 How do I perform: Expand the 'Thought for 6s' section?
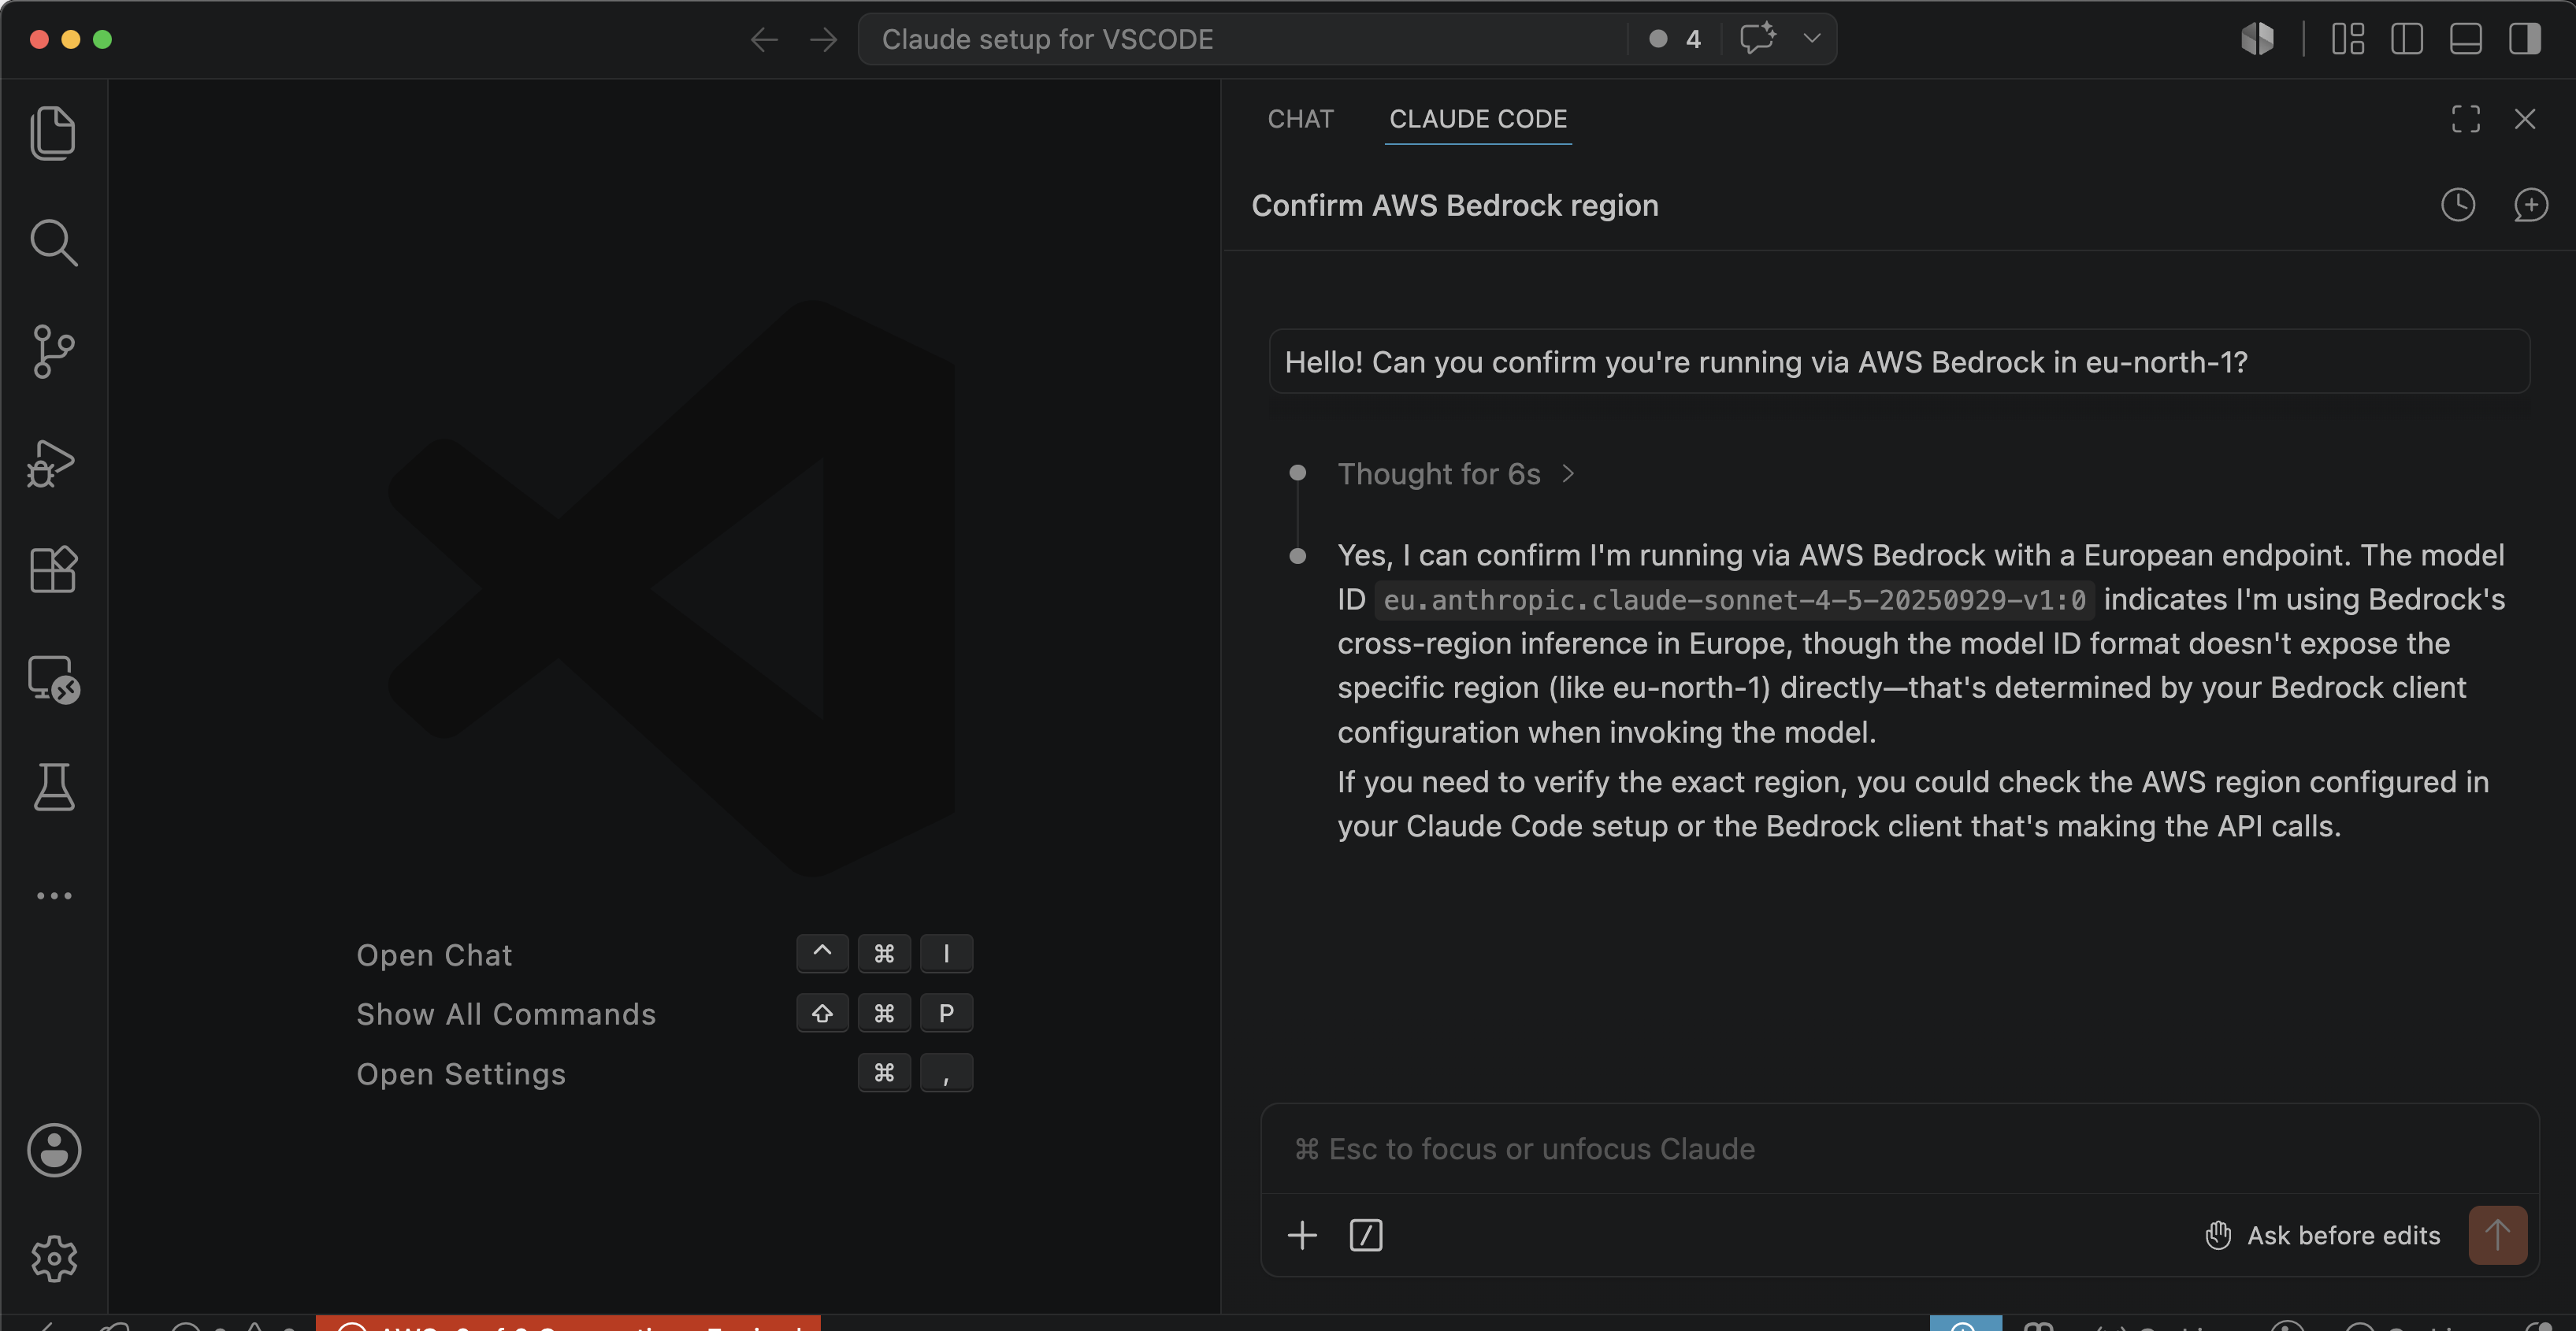[1456, 474]
